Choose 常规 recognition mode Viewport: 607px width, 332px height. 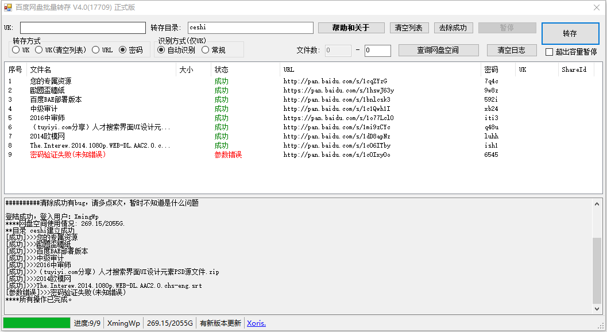coord(206,50)
